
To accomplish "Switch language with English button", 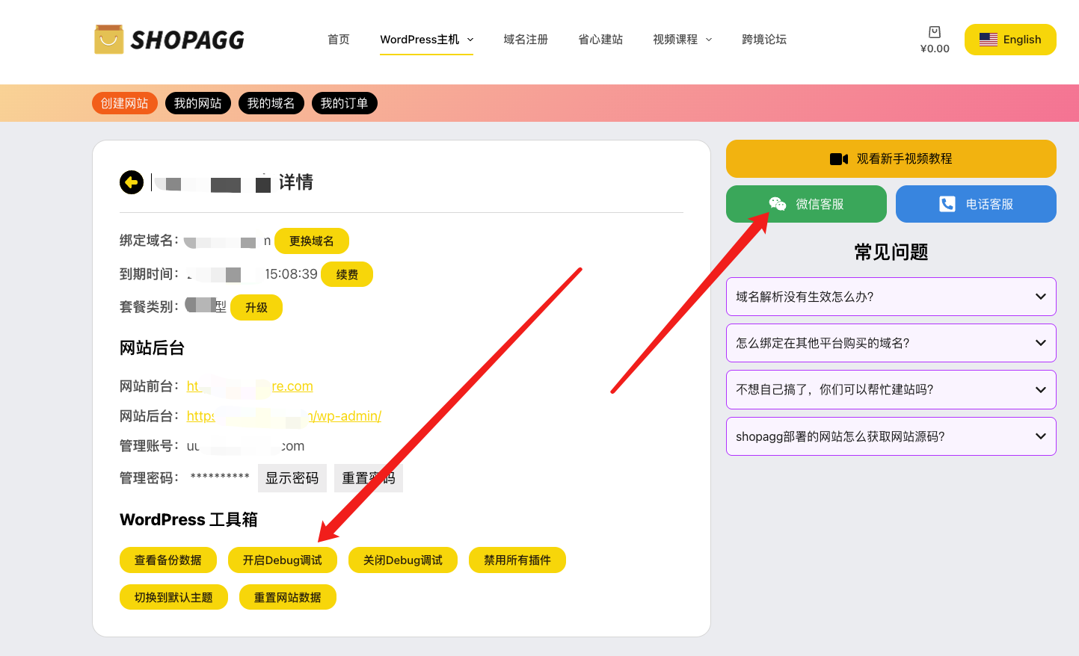I will point(1010,40).
